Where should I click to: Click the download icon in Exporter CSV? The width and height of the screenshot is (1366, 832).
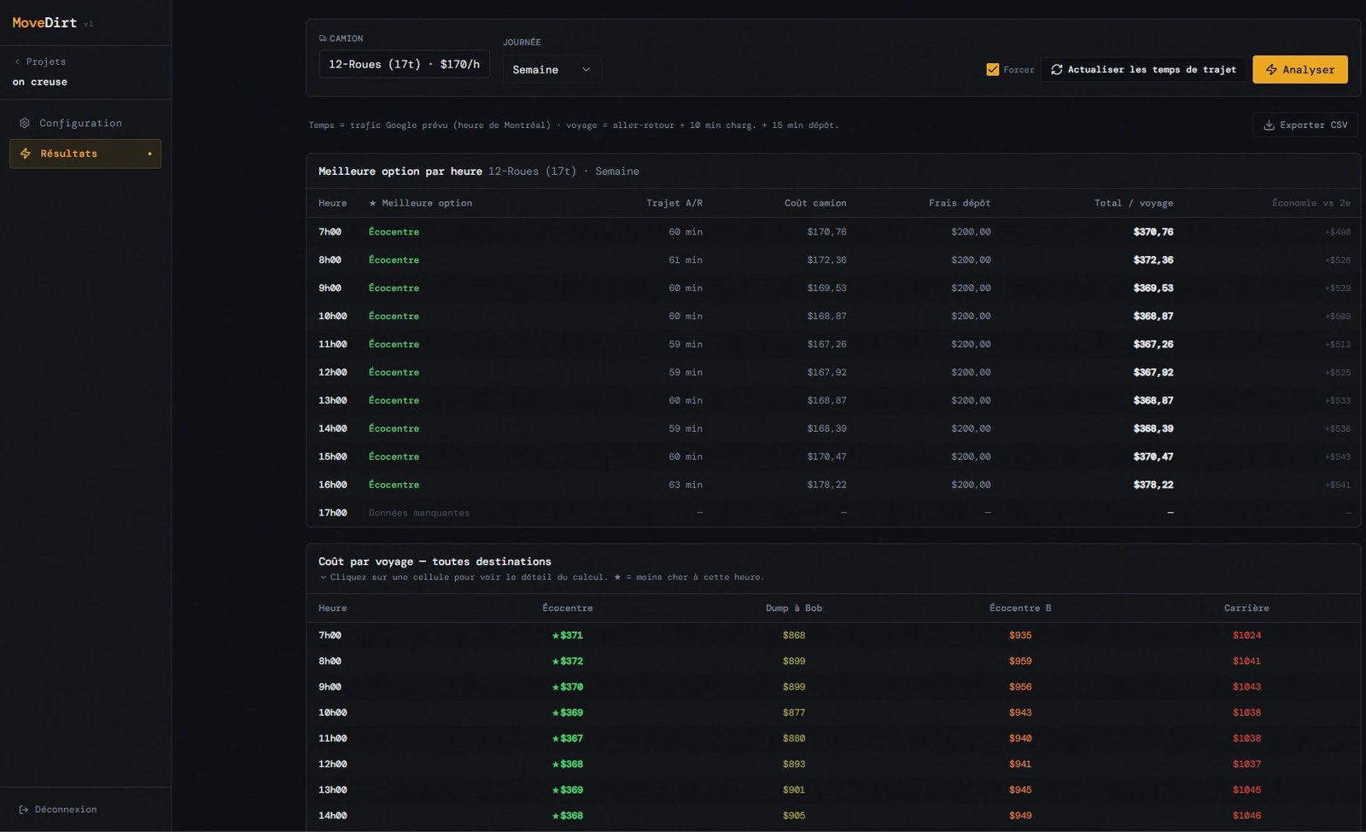[1270, 125]
